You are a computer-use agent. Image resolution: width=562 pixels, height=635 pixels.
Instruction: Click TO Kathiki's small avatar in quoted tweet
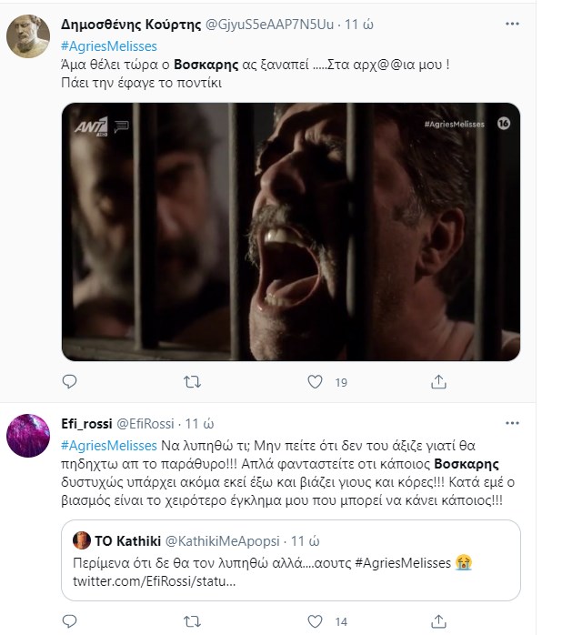82,539
